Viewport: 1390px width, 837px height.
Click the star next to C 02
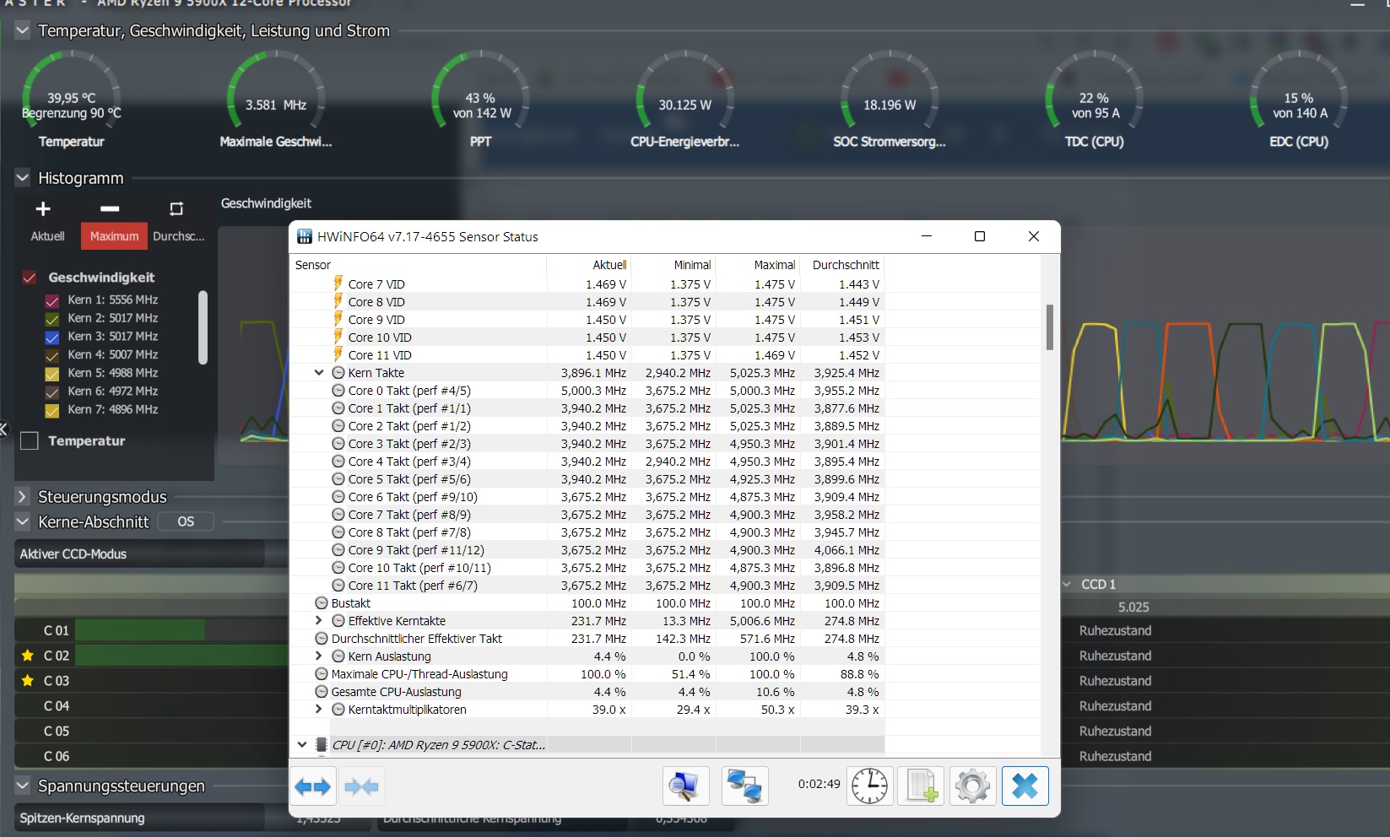tap(28, 656)
